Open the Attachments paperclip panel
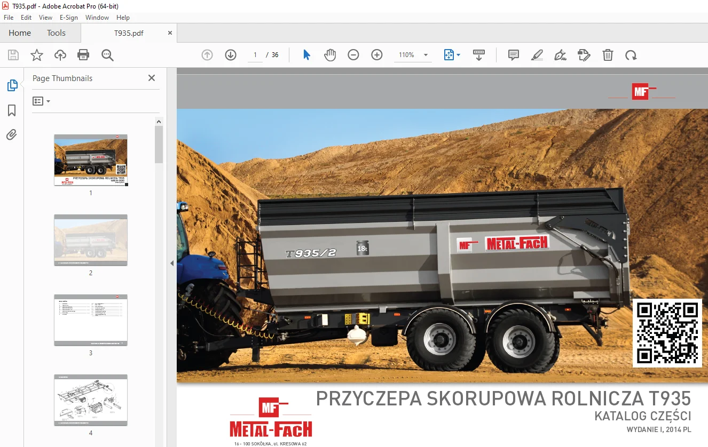 (12, 135)
